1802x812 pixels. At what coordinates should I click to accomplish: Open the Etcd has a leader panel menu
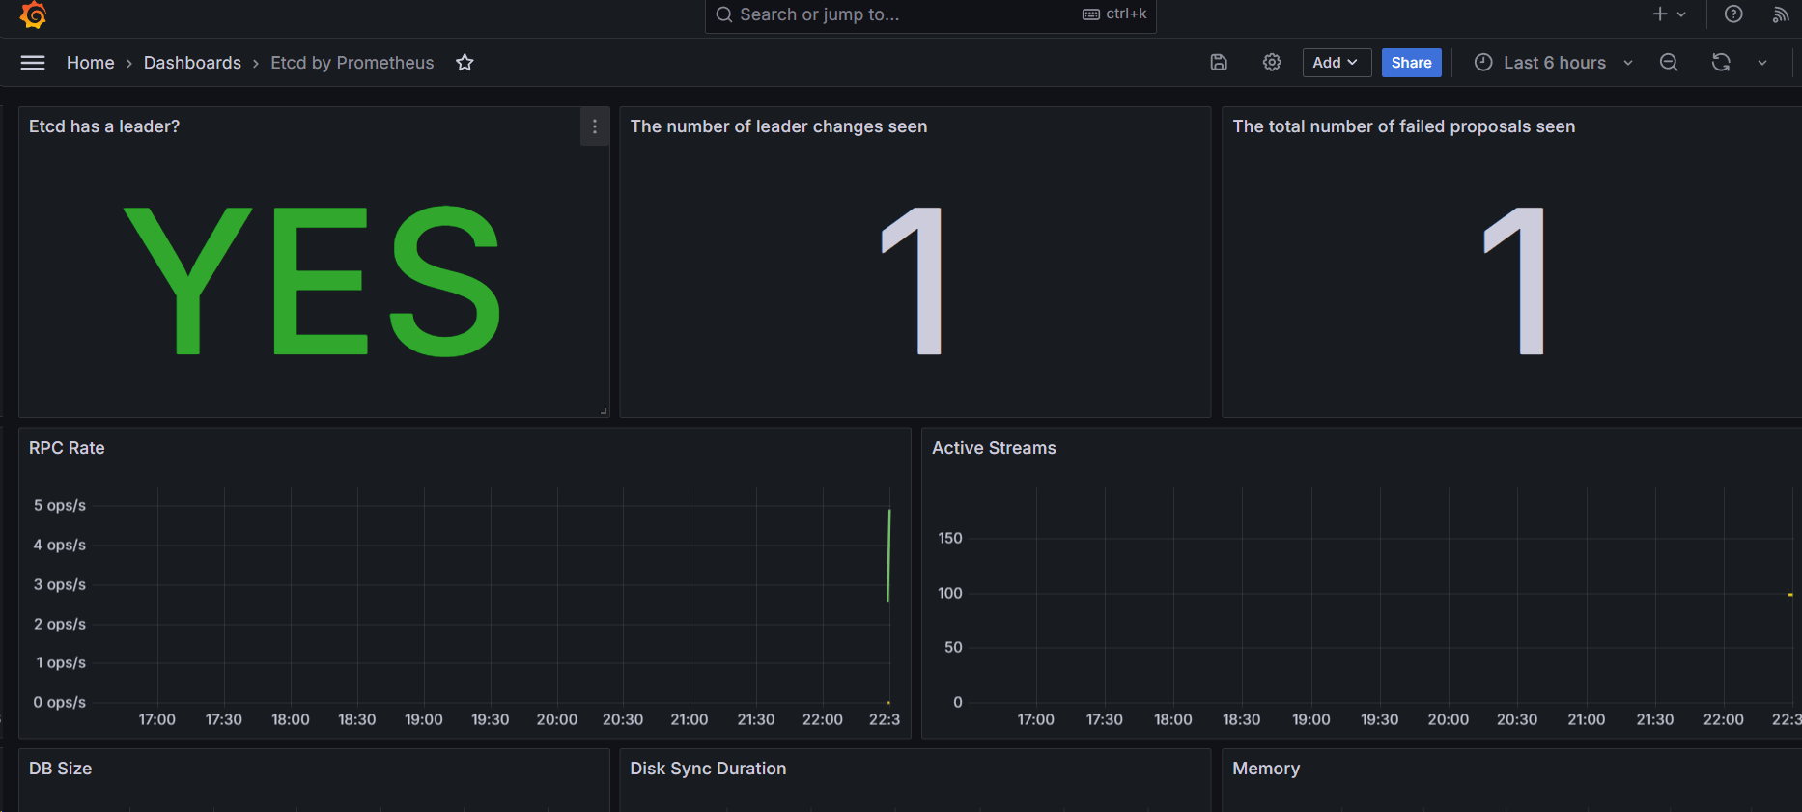pos(595,126)
